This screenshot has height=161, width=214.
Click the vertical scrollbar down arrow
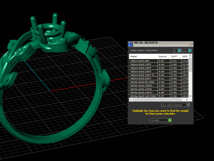[x=190, y=96]
